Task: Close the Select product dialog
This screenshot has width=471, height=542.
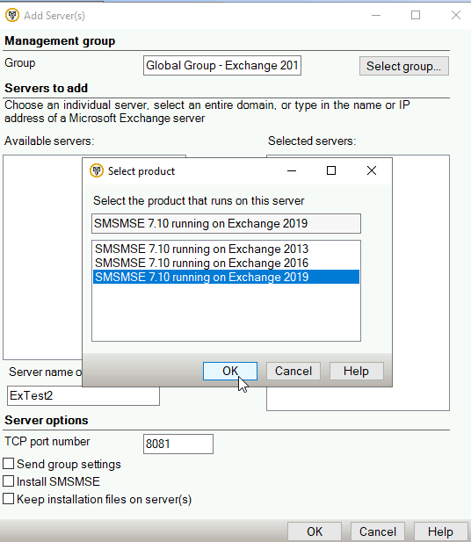Action: click(372, 170)
